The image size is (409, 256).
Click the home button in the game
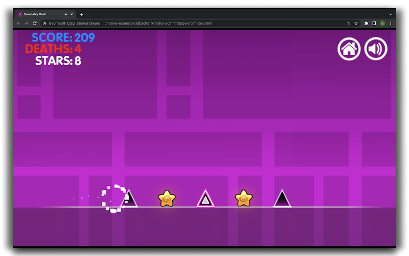349,49
